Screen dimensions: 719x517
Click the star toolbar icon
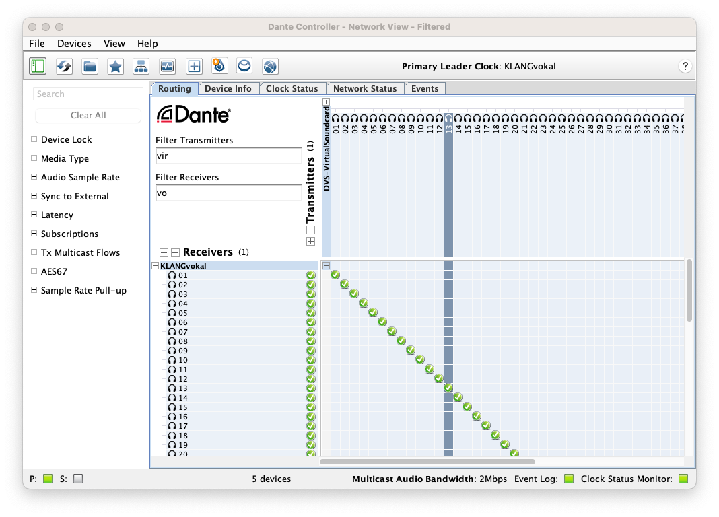(x=116, y=66)
